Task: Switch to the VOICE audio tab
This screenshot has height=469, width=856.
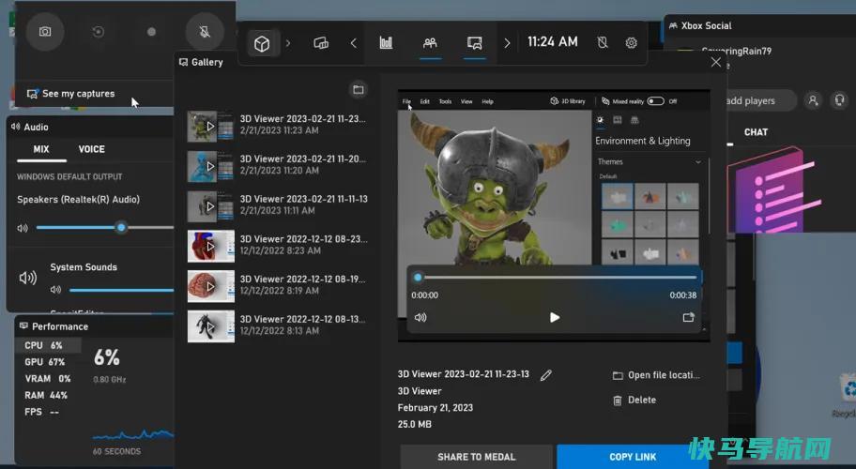Action: (92, 149)
